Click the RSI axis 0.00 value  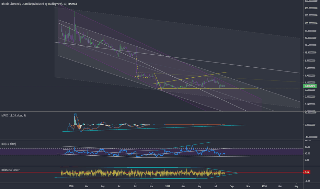click(x=307, y=160)
